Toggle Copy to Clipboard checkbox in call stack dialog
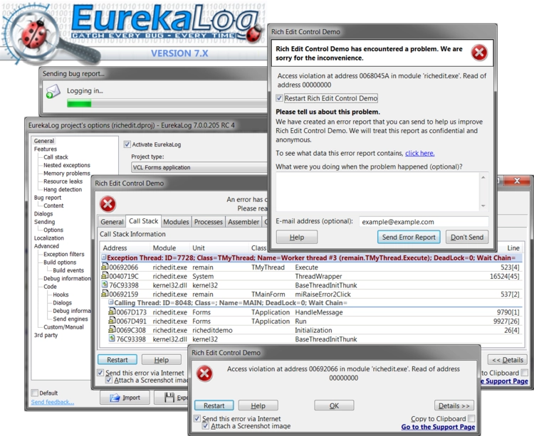Image resolution: width=534 pixels, height=436 pixels. coord(525,373)
